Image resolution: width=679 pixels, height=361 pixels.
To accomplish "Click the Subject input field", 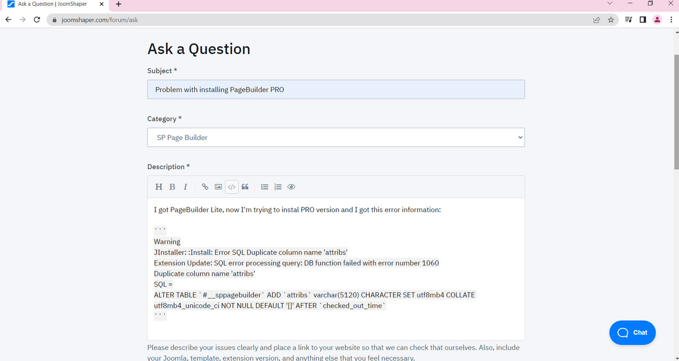I will pyautogui.click(x=336, y=90).
